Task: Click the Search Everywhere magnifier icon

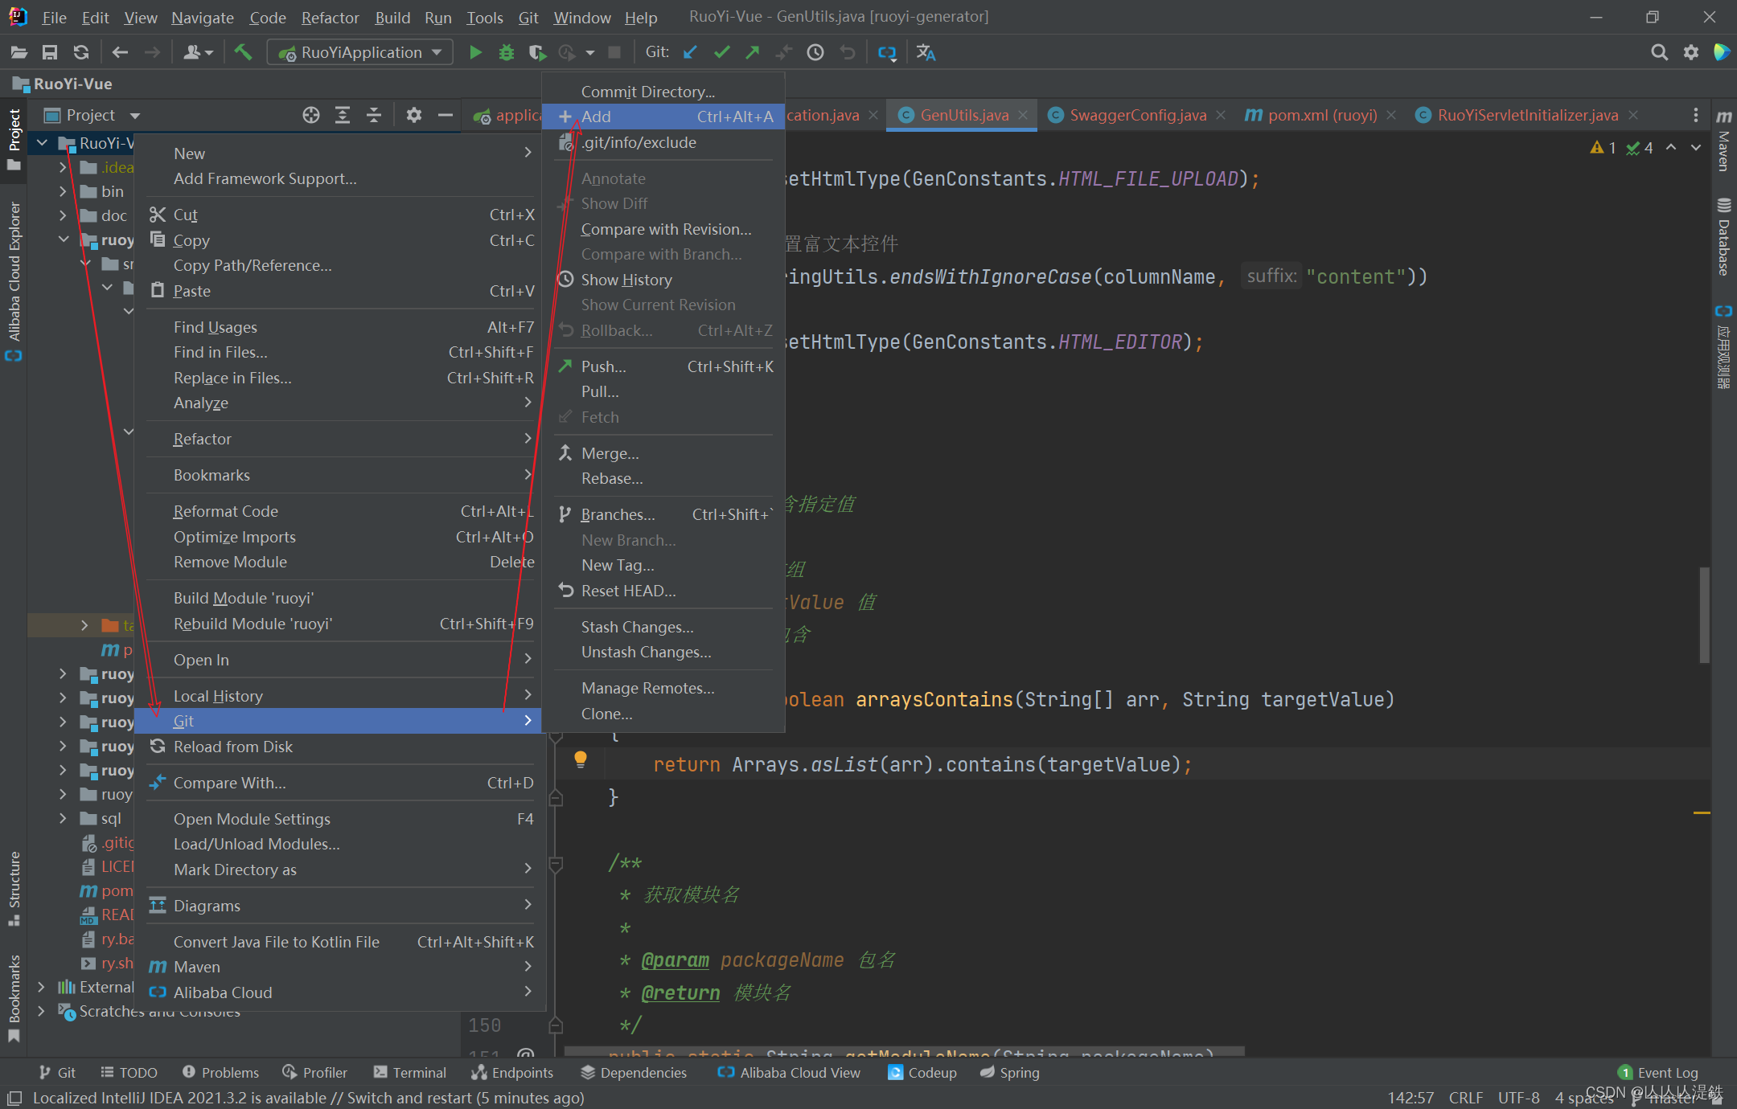Action: click(x=1659, y=52)
